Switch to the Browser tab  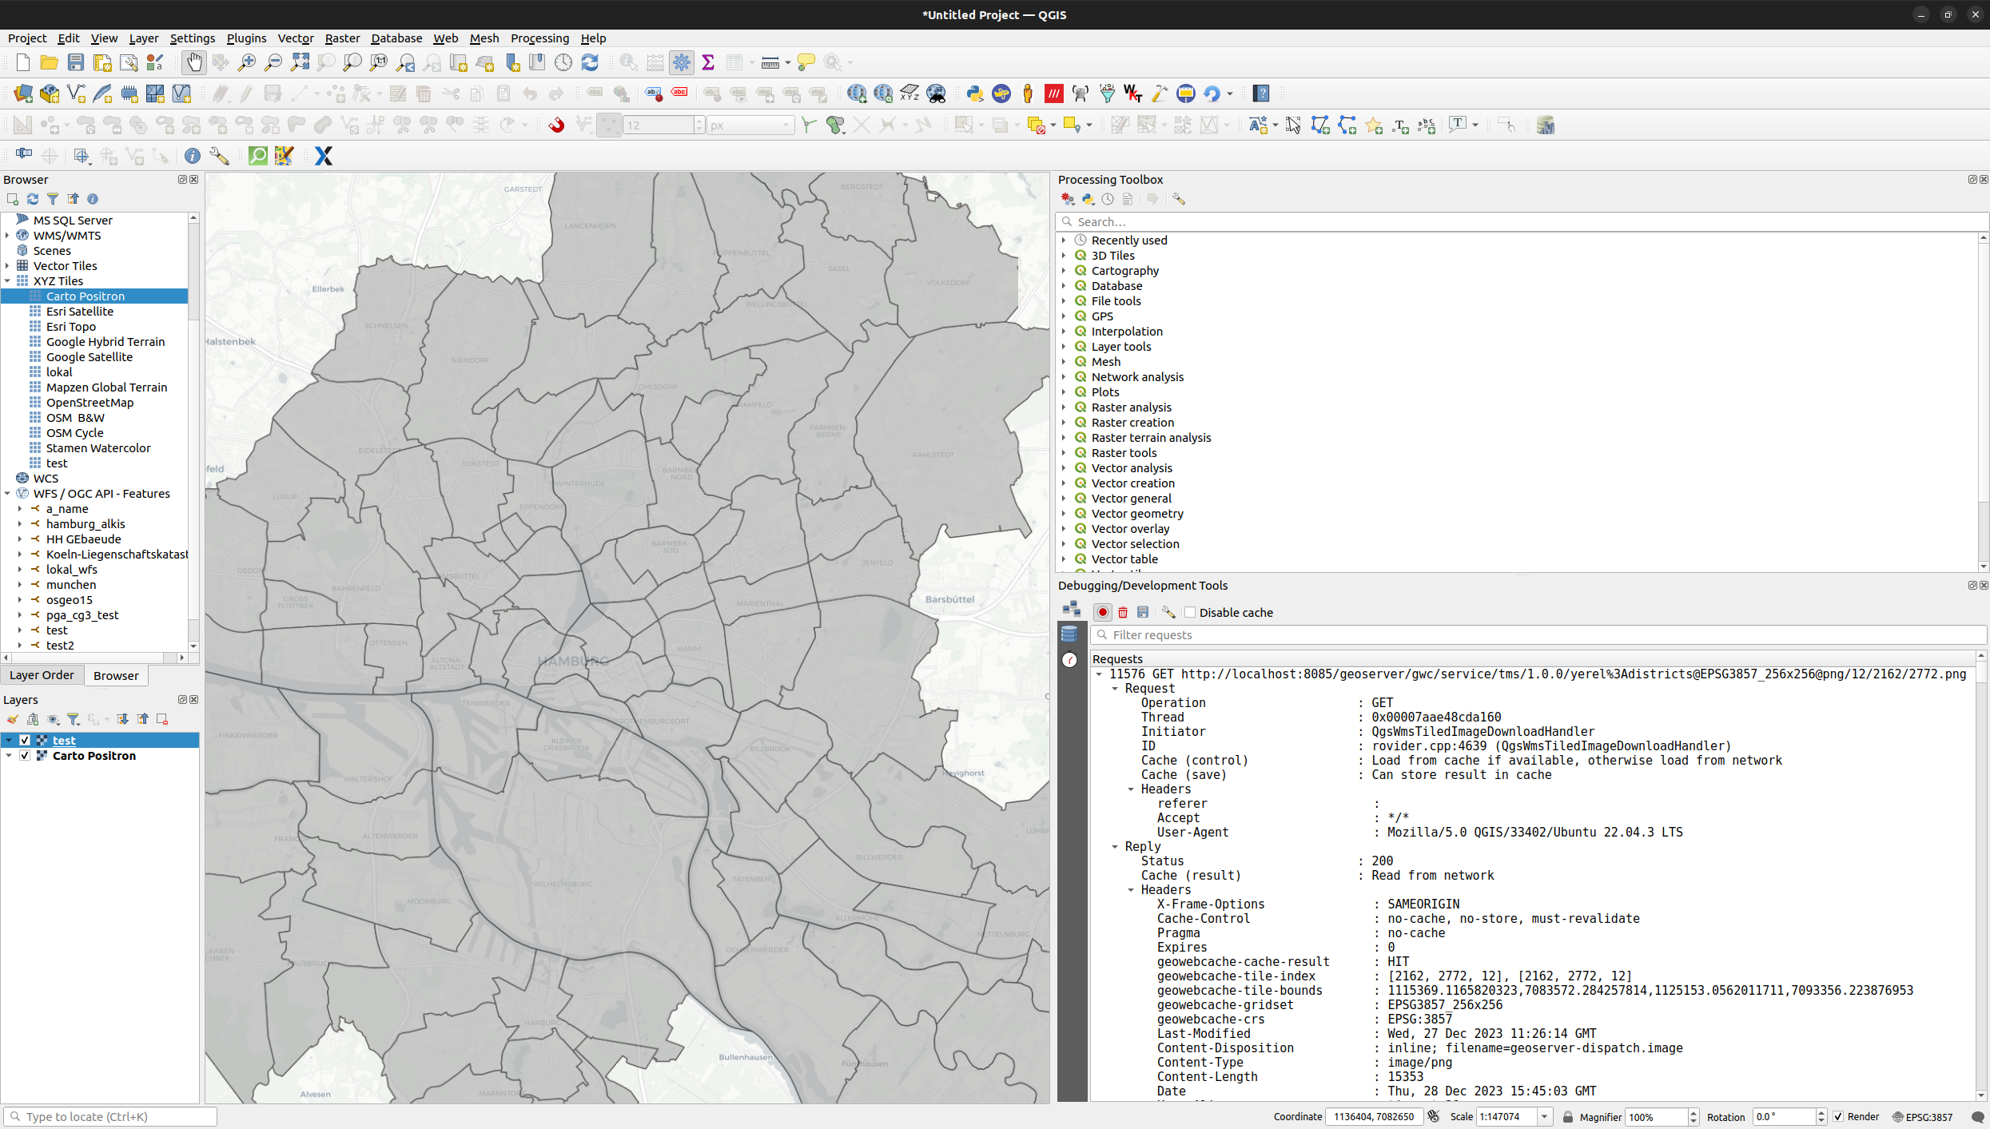point(116,675)
